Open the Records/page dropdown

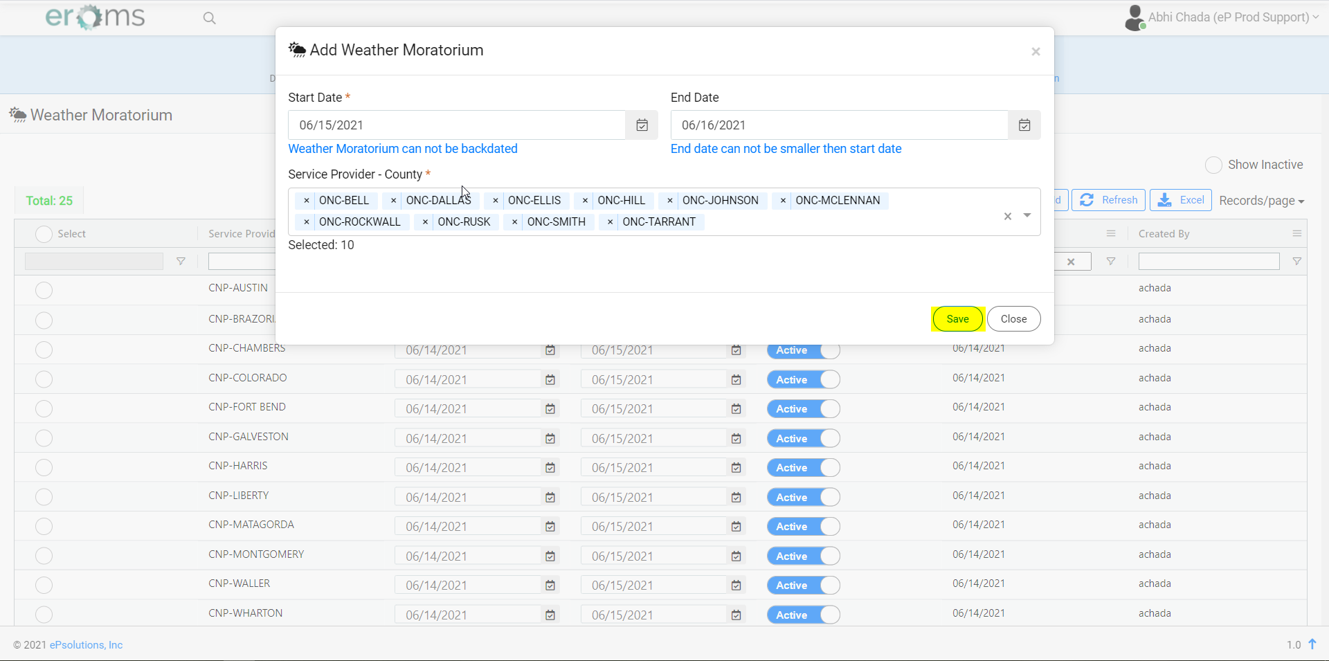pos(1261,201)
